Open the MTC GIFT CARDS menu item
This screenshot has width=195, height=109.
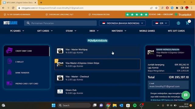click(x=176, y=31)
